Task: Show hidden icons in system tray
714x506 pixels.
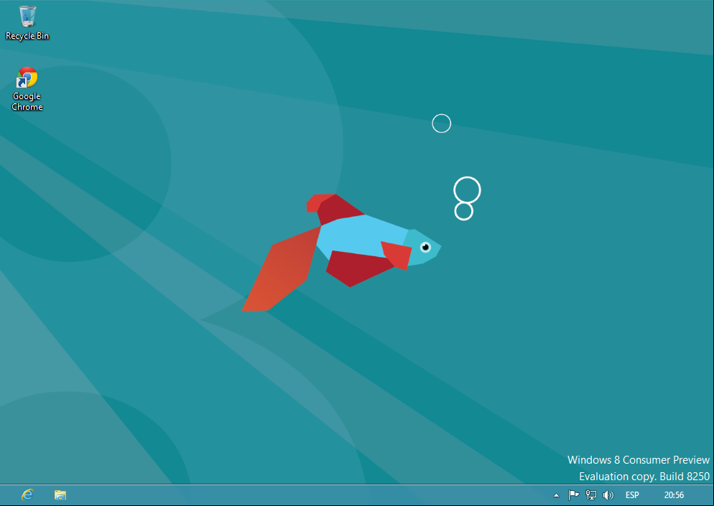Action: click(556, 495)
